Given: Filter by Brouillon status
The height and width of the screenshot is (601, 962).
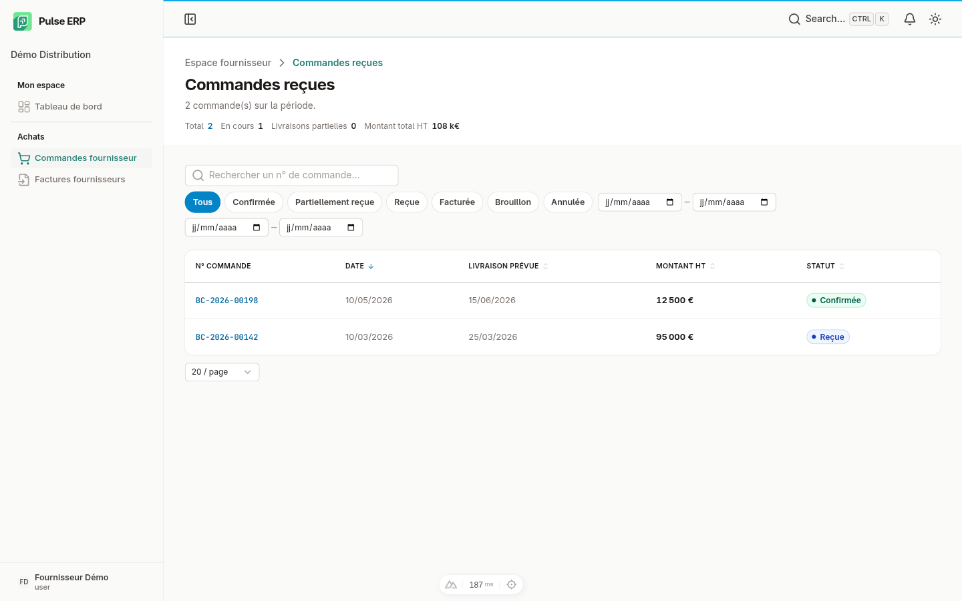Looking at the screenshot, I should click(x=513, y=202).
